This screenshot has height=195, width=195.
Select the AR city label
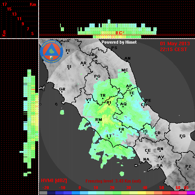(83, 63)
